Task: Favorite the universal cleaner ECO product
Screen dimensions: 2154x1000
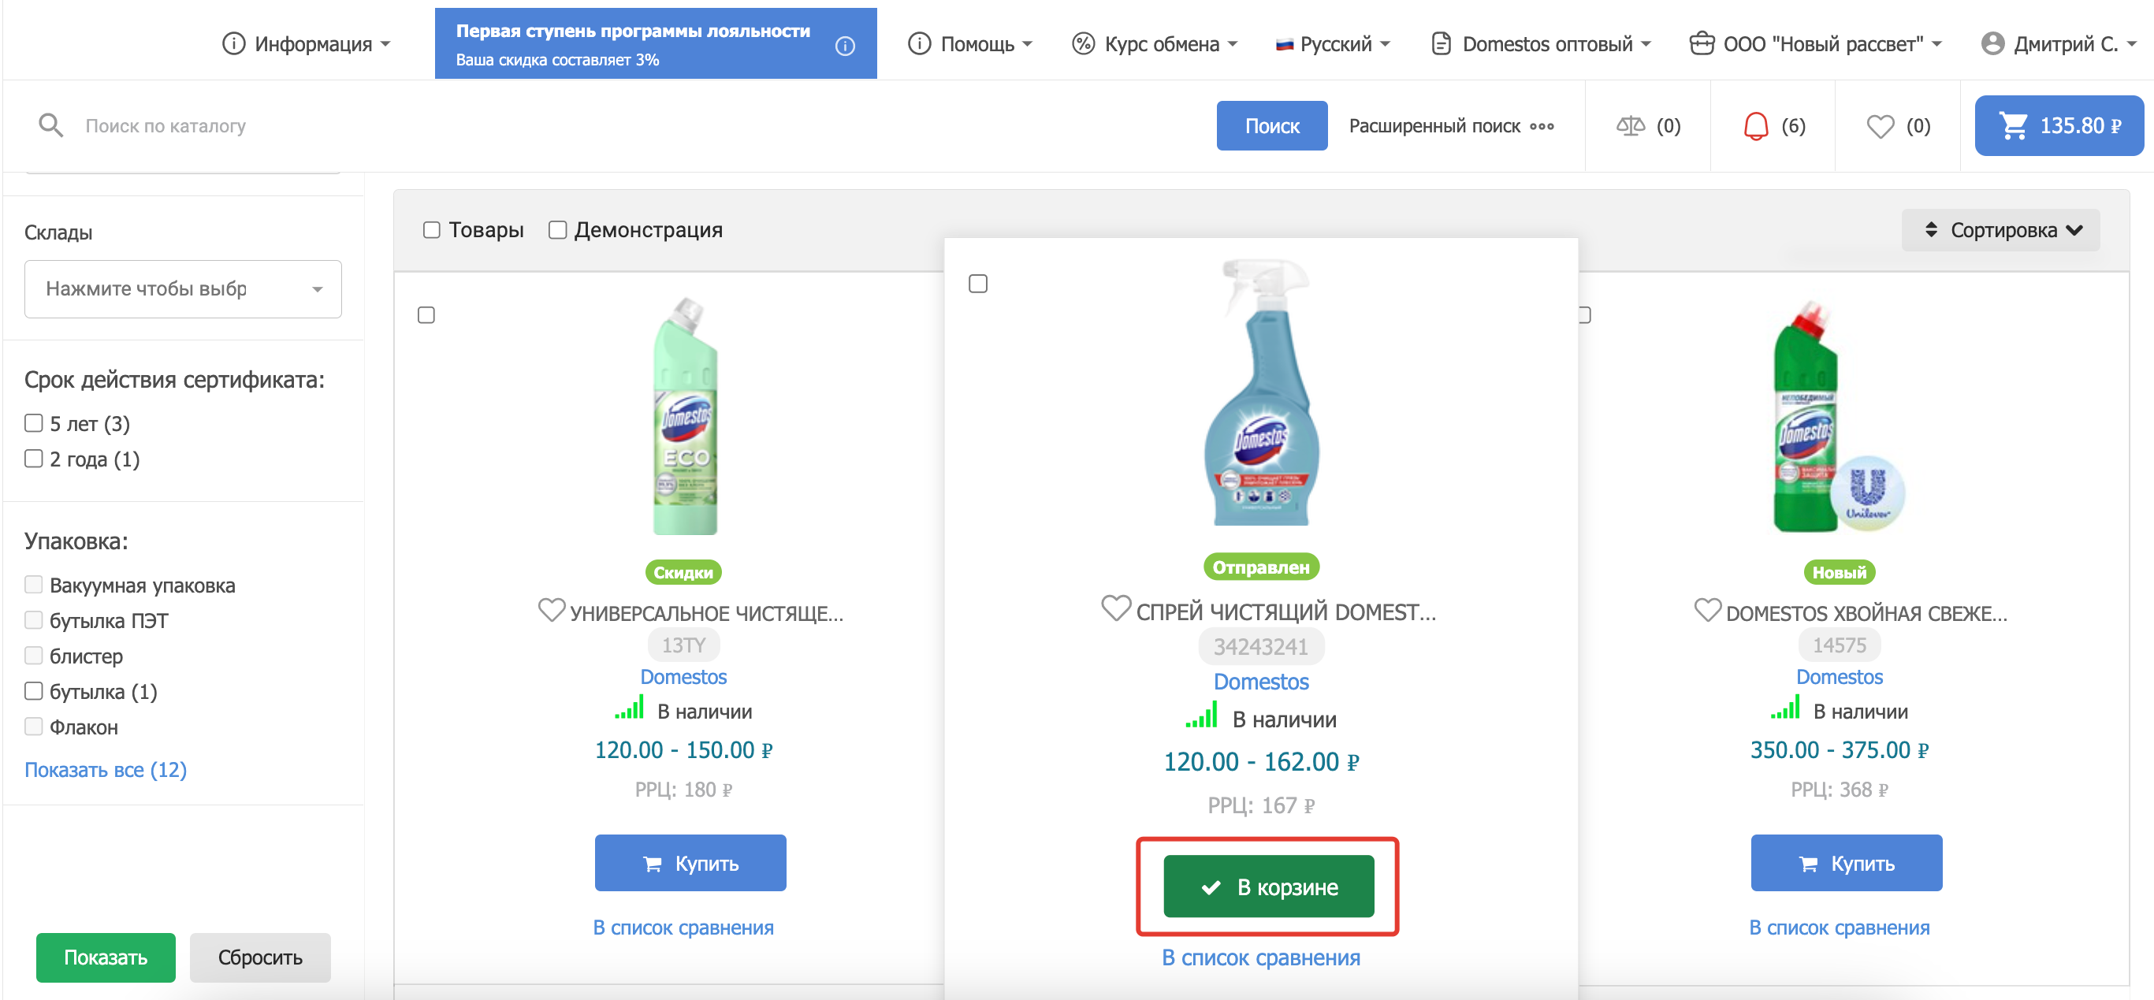Action: tap(551, 611)
